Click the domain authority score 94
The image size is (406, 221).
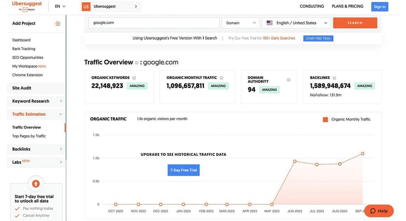(x=252, y=90)
